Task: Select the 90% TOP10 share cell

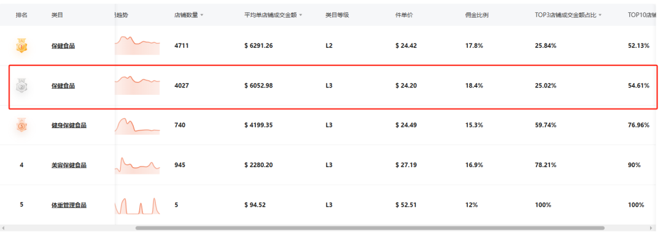Action: coord(634,165)
